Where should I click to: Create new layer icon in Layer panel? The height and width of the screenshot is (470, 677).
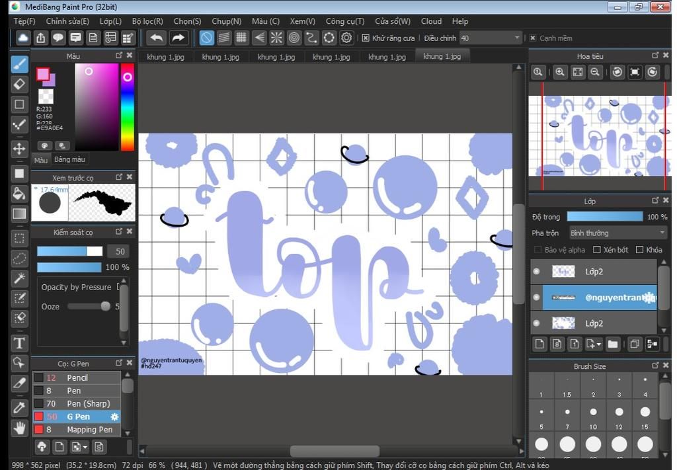click(539, 344)
